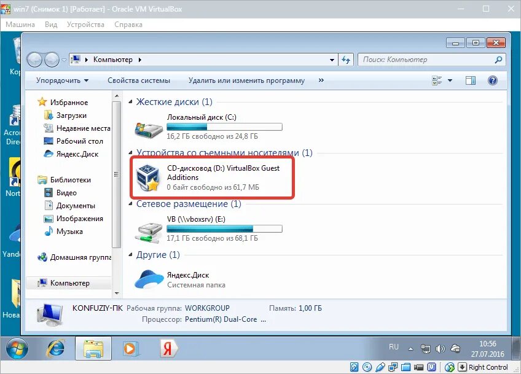The image size is (521, 374).
Task: Click the volume speaker tray icon
Action: coord(441,348)
